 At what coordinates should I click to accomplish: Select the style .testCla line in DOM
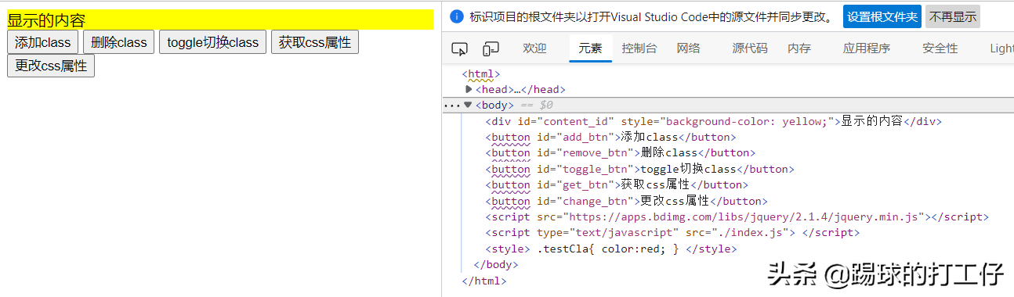coord(611,249)
